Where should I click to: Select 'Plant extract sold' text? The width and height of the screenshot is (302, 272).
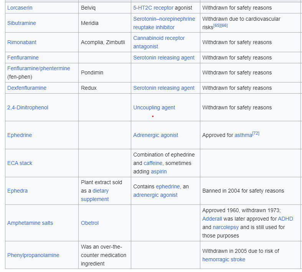(x=102, y=182)
